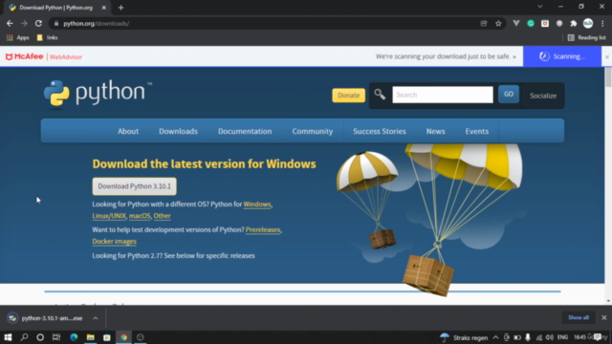This screenshot has width=612, height=344.
Task: Close the Download Python tab
Action: tap(104, 8)
